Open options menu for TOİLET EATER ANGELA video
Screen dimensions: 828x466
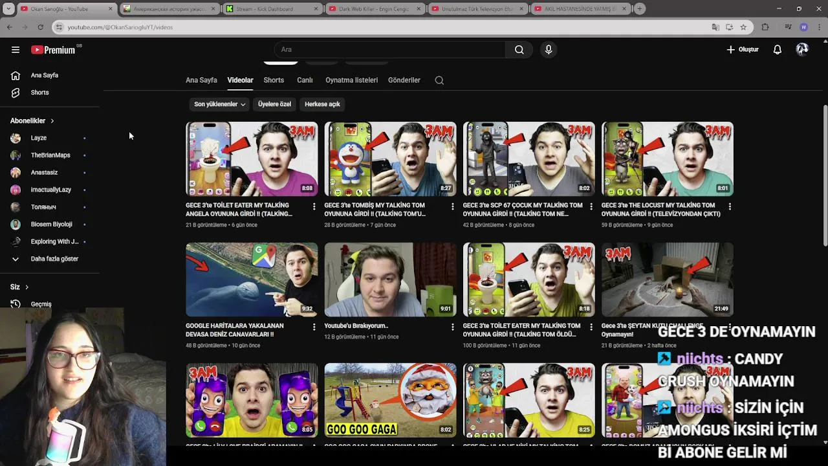click(x=314, y=206)
